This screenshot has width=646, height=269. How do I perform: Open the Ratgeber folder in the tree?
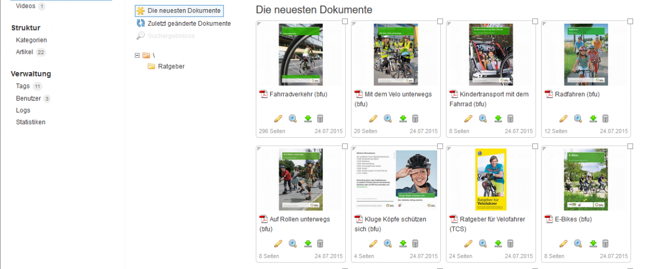coord(171,66)
